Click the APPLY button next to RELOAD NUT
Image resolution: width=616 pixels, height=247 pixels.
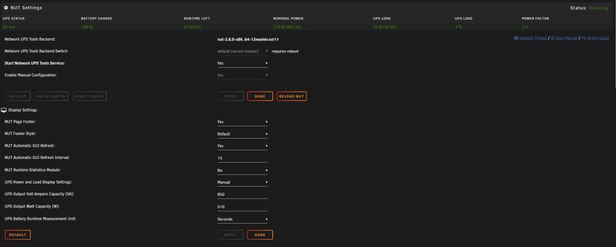pos(230,96)
